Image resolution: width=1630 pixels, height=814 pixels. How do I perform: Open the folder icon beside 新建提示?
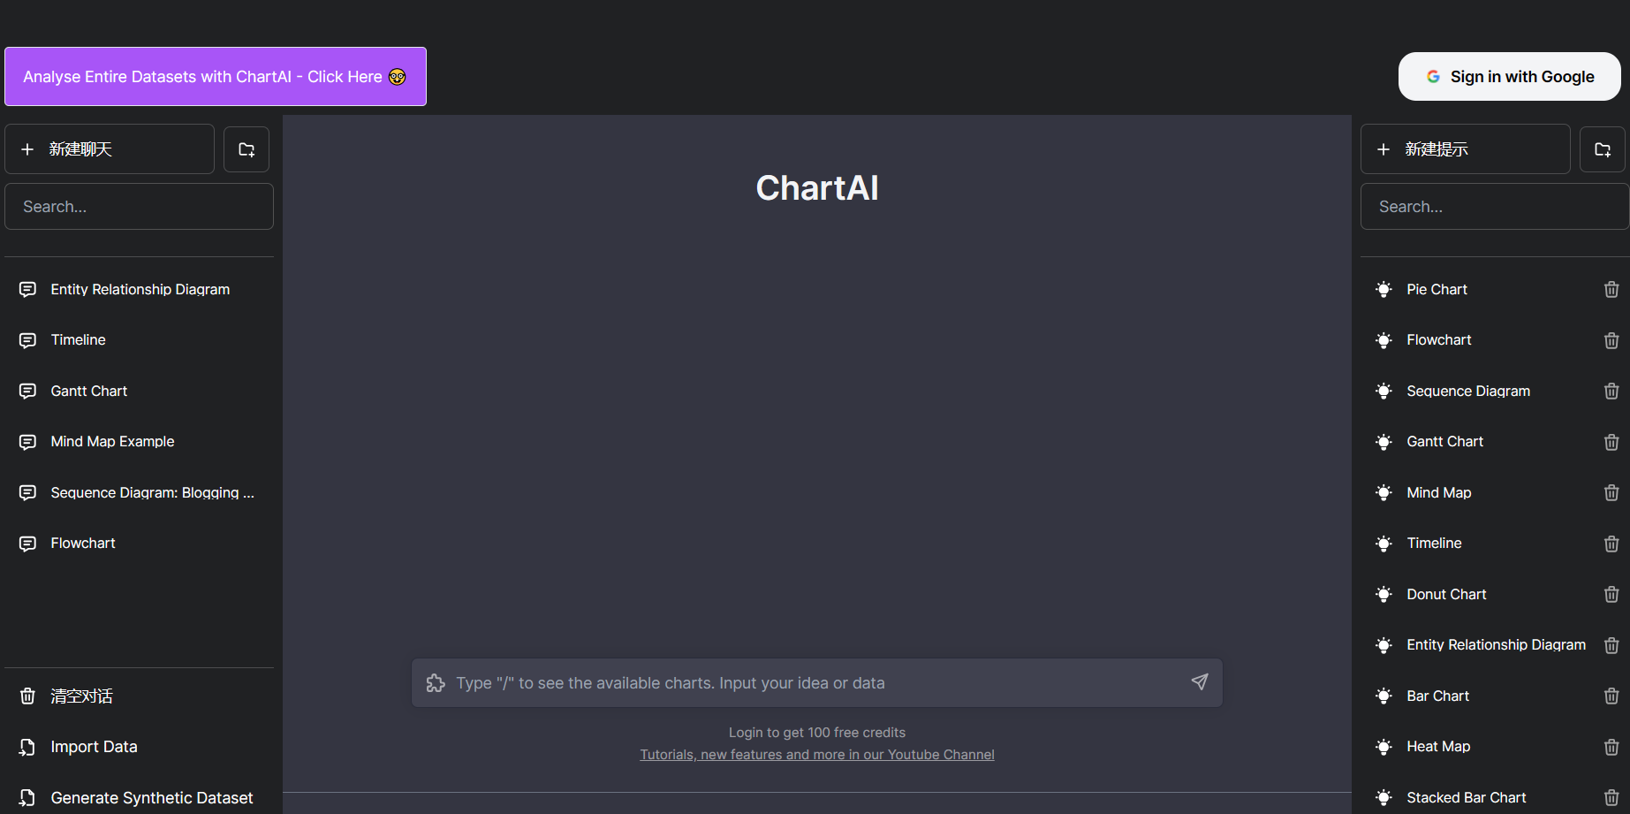[1602, 148]
